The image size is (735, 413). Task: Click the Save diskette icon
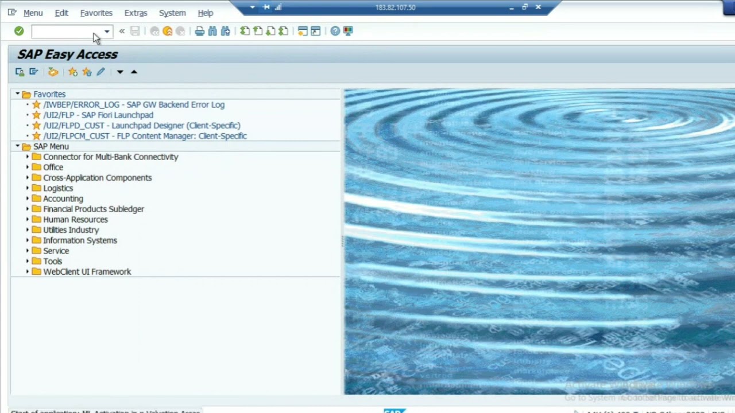[135, 31]
